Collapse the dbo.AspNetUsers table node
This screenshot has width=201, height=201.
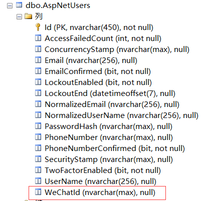(10, 6)
